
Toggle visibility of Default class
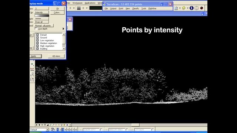(x=37, y=35)
